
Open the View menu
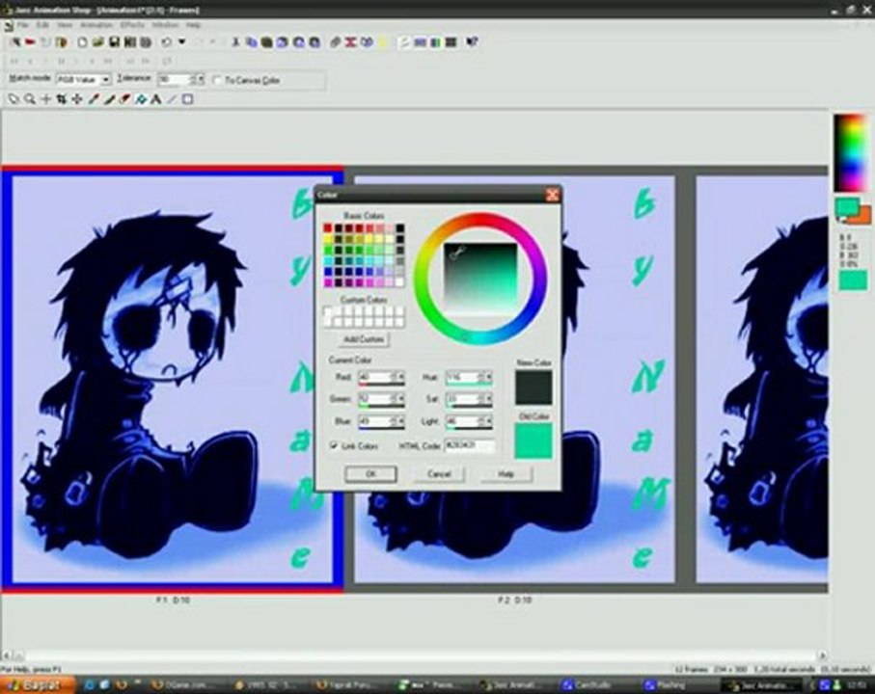[65, 25]
